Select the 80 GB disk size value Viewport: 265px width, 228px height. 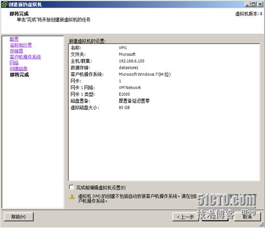[x=124, y=107]
